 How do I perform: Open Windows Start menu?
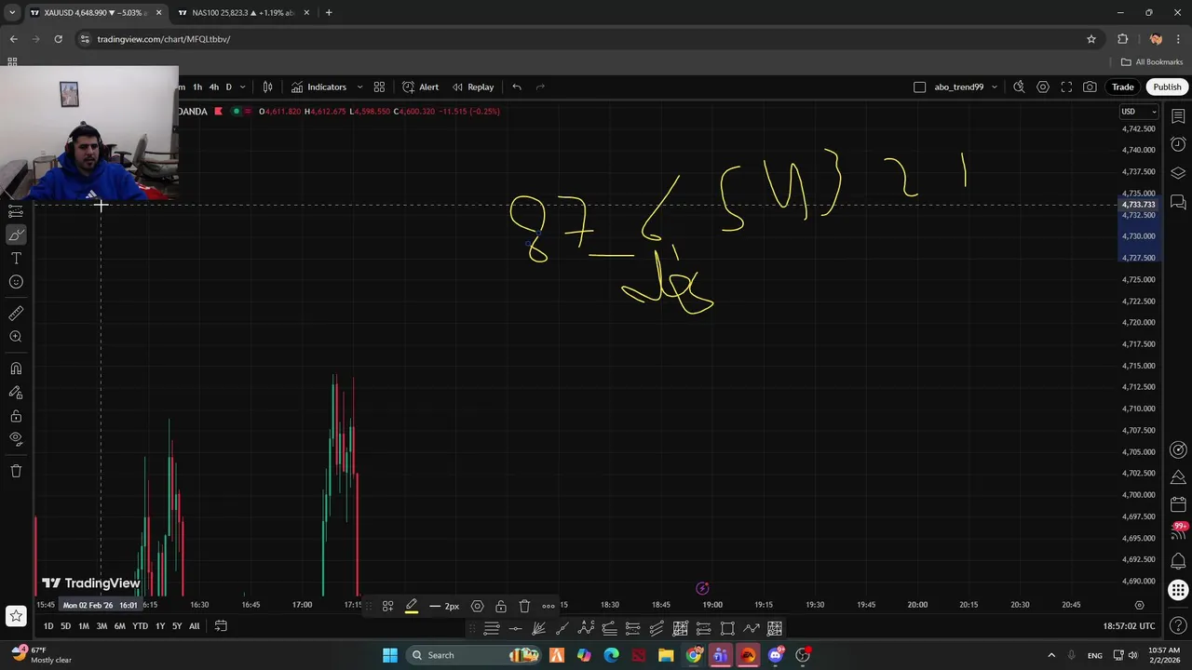point(390,655)
